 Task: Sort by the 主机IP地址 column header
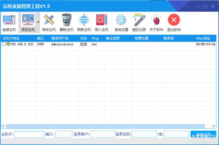pos(11,38)
